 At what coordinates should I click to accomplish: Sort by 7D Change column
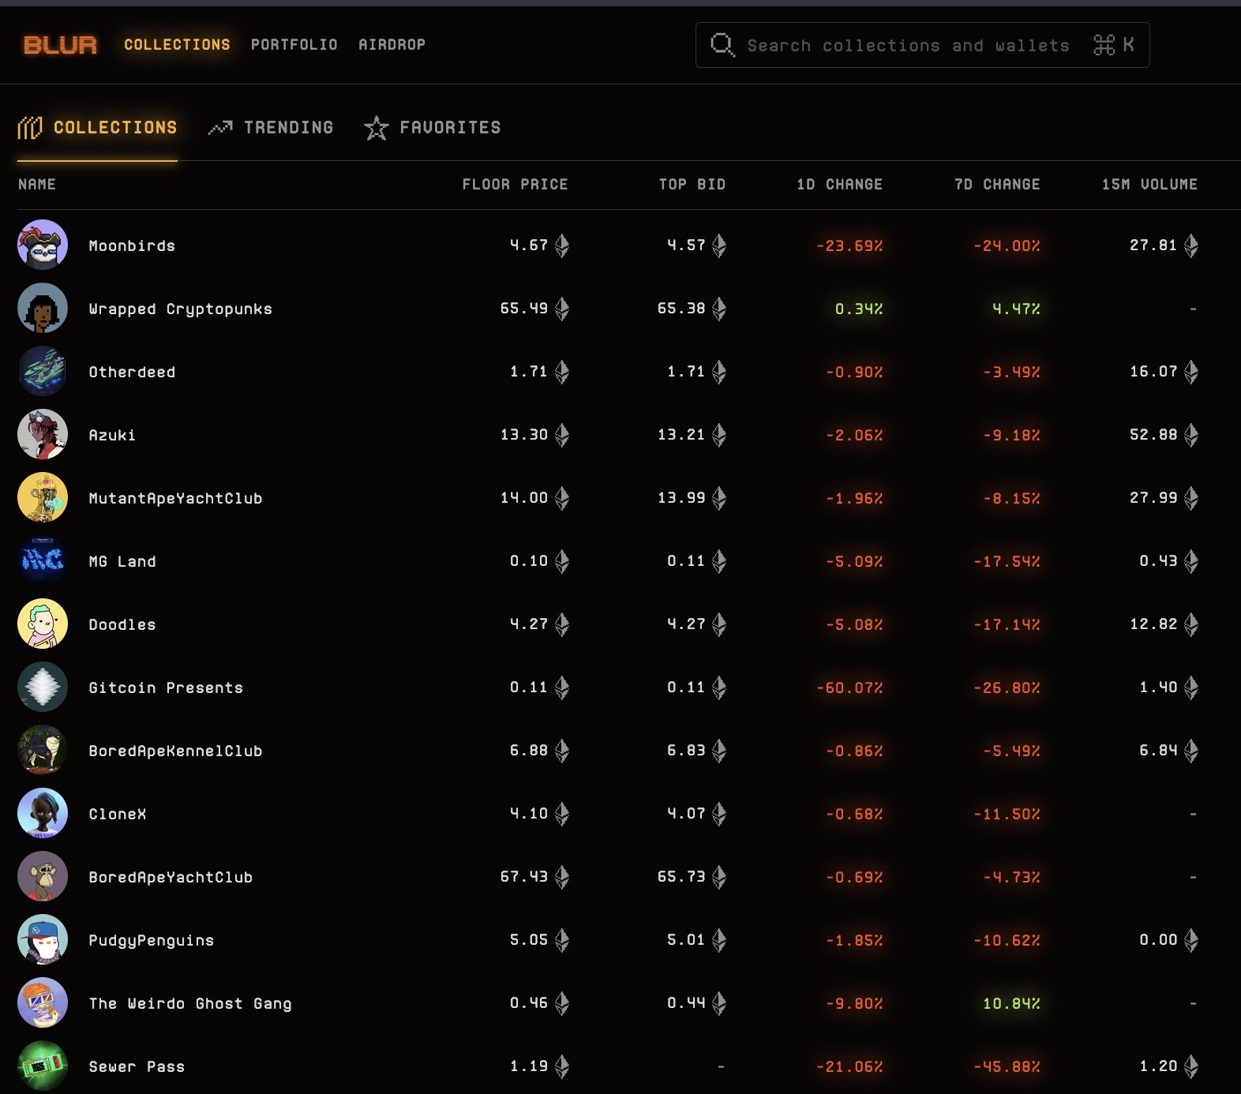click(997, 185)
